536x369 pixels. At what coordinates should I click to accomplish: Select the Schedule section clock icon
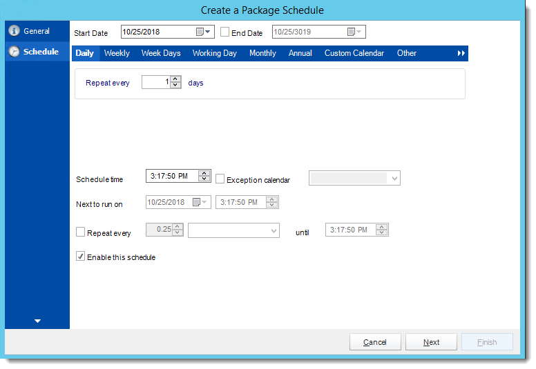pos(14,52)
